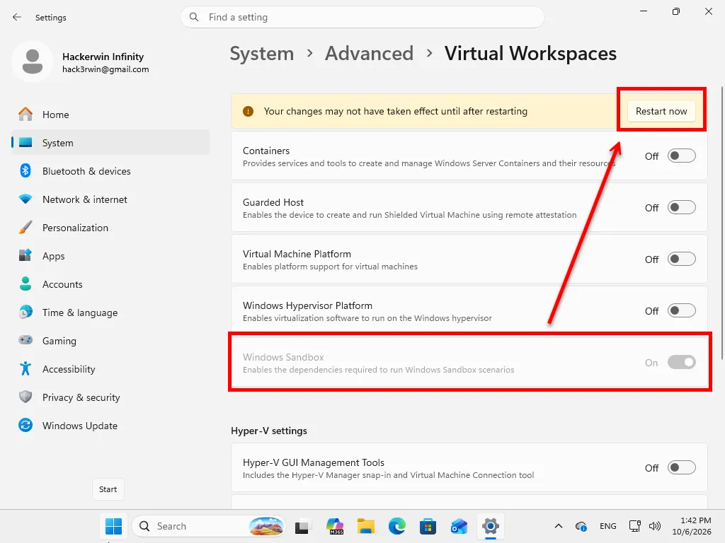Open Time & language settings

pos(110,313)
